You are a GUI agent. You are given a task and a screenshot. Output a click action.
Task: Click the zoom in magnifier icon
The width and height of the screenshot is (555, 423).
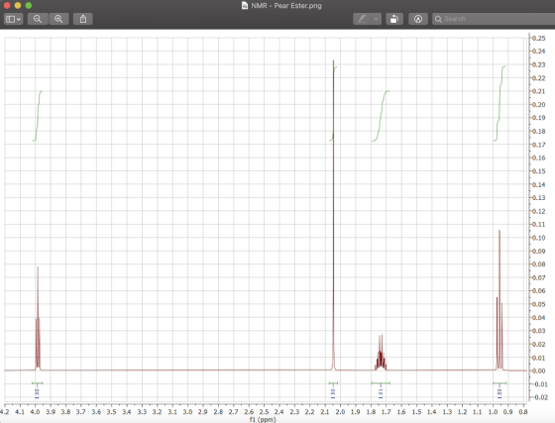click(58, 19)
